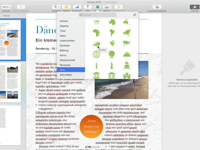
Task: Open the Diagramm toolbar button
Action: click(x=77, y=7)
